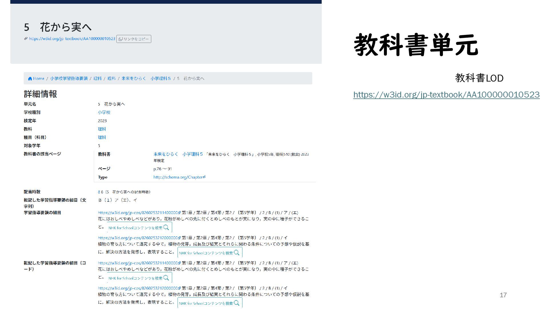Open 未来をひらく 小学理科5 breadcrumb link
The width and height of the screenshot is (549, 309).
click(x=146, y=78)
